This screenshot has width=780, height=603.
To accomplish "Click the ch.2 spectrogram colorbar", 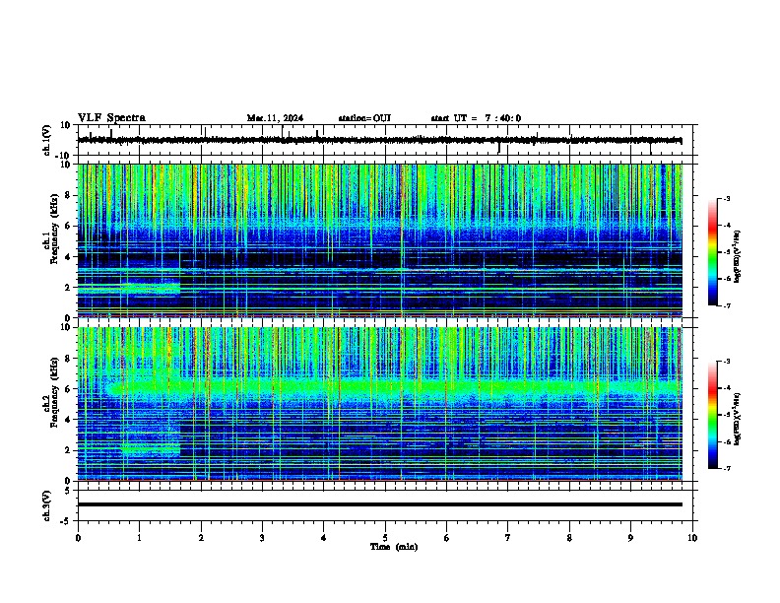I will pos(713,415).
